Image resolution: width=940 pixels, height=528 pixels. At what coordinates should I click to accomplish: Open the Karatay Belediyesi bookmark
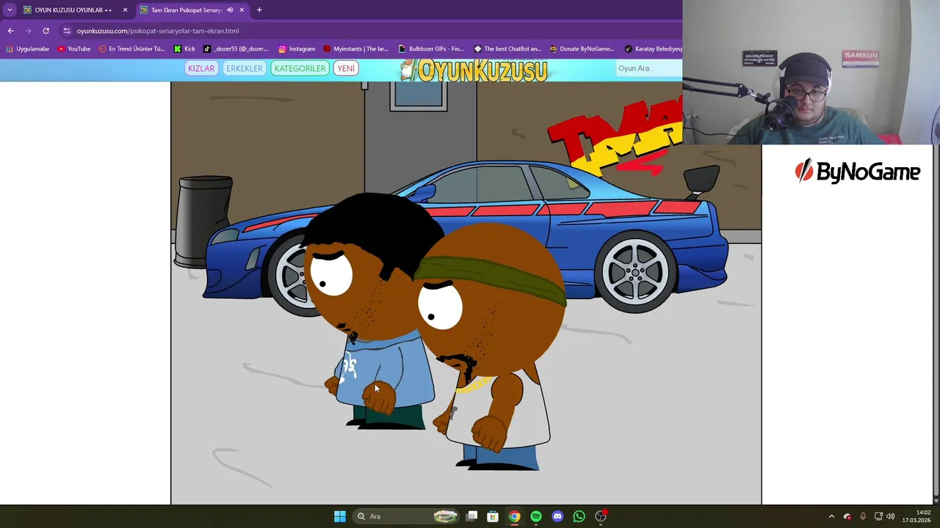[654, 49]
